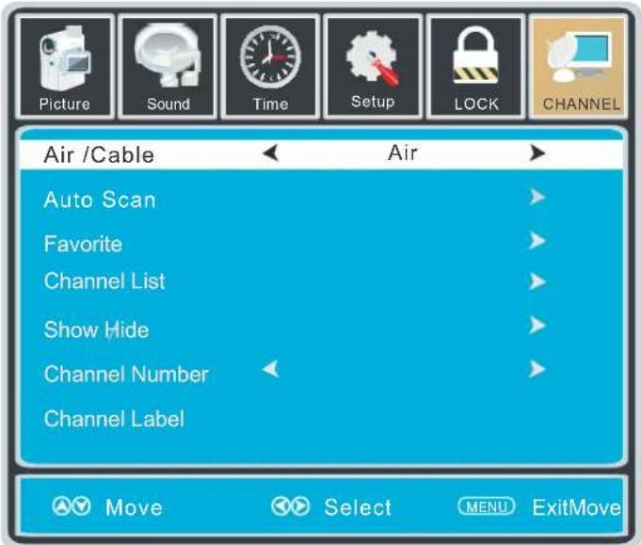Click the ExitMove hint text
The image size is (641, 545).
[577, 507]
